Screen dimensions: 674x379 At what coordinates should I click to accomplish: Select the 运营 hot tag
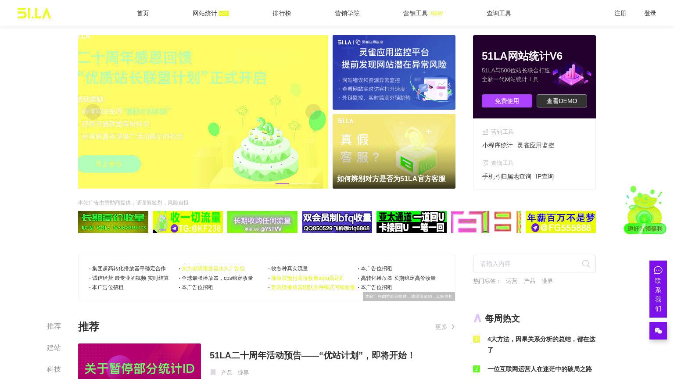[511, 281]
